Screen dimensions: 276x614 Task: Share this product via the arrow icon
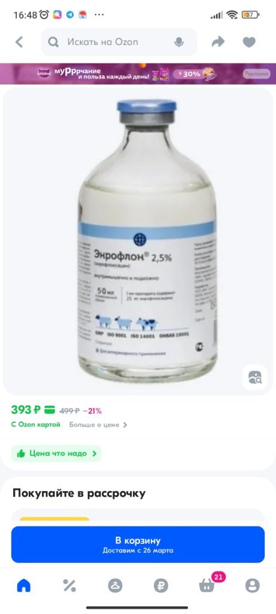click(x=218, y=42)
